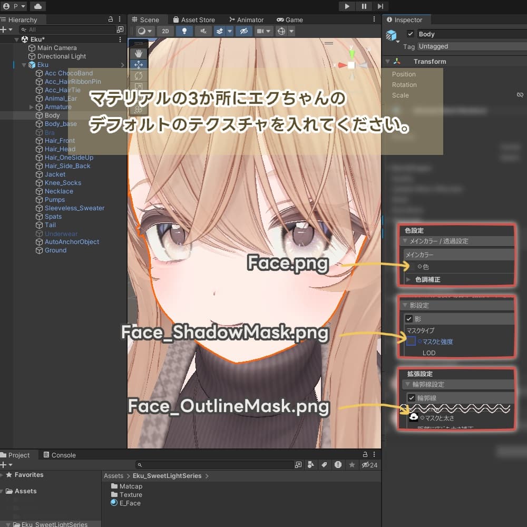Toggle the 輪郭線 outline checkbox
527x527 pixels.
coord(412,398)
